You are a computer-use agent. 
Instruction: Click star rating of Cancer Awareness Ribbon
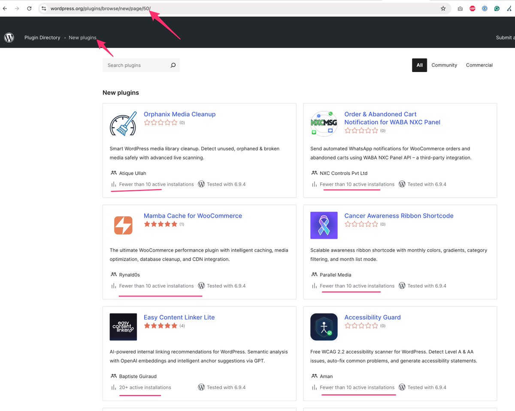click(x=361, y=224)
